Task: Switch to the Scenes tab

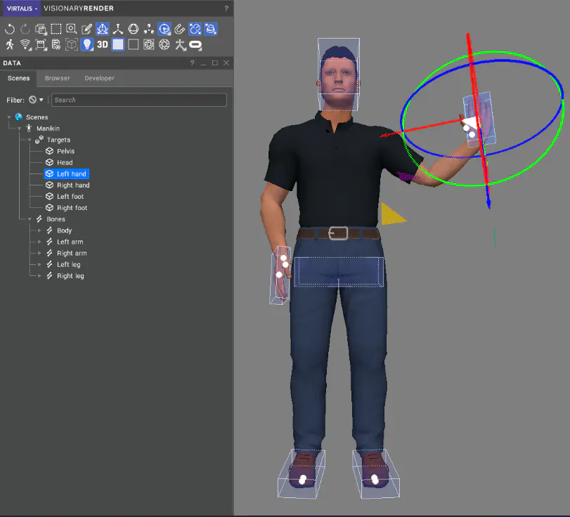Action: click(18, 79)
